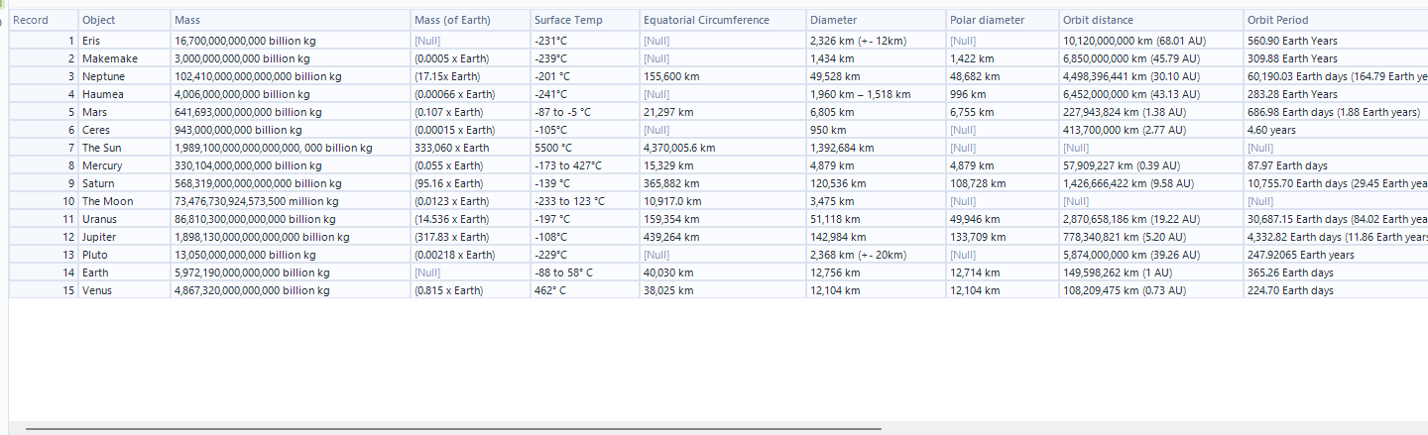Viewport: 1428px width, 435px height.
Task: Select the Orbit Period column header
Action: 1336,20
